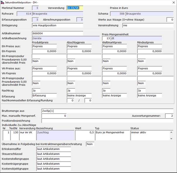Open the Vereinnahmung field showing nie
The width and height of the screenshot is (177, 173).
pyautogui.click(x=148, y=25)
